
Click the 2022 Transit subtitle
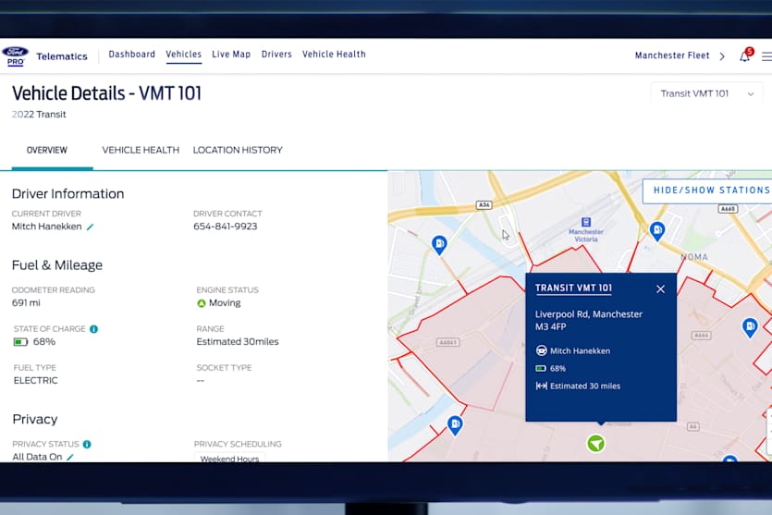39,115
